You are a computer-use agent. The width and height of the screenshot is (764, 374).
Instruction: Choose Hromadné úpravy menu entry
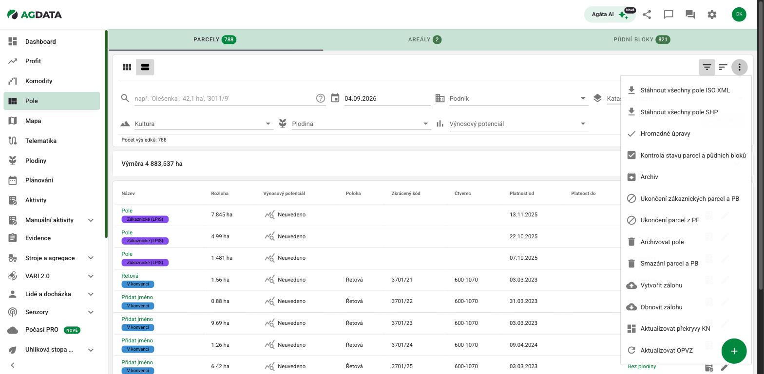click(x=686, y=134)
